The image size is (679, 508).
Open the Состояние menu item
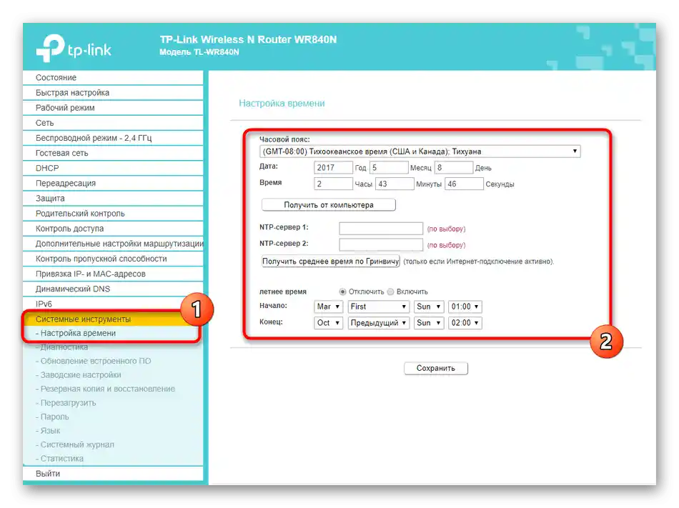(113, 77)
